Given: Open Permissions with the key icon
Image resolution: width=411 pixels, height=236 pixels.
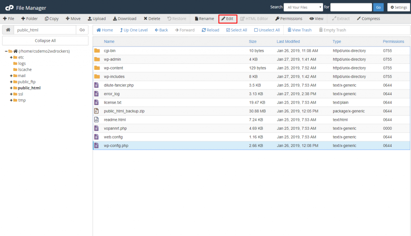Looking at the screenshot, I should (289, 18).
